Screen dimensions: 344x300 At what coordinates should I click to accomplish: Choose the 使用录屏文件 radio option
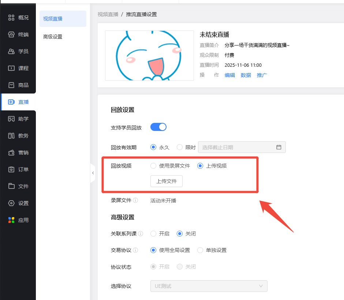[153, 166]
